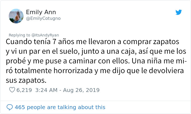Like the tweet using the heart icon
The image size is (191, 114).
click(12, 90)
